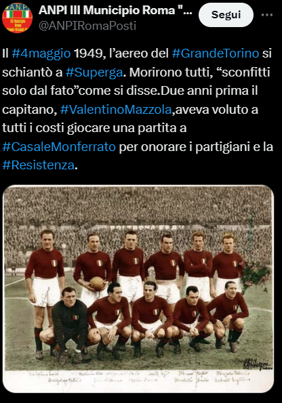Click the Poltrona Frau stadium banner
Viewport: 282px width, 403px height.
(146, 228)
